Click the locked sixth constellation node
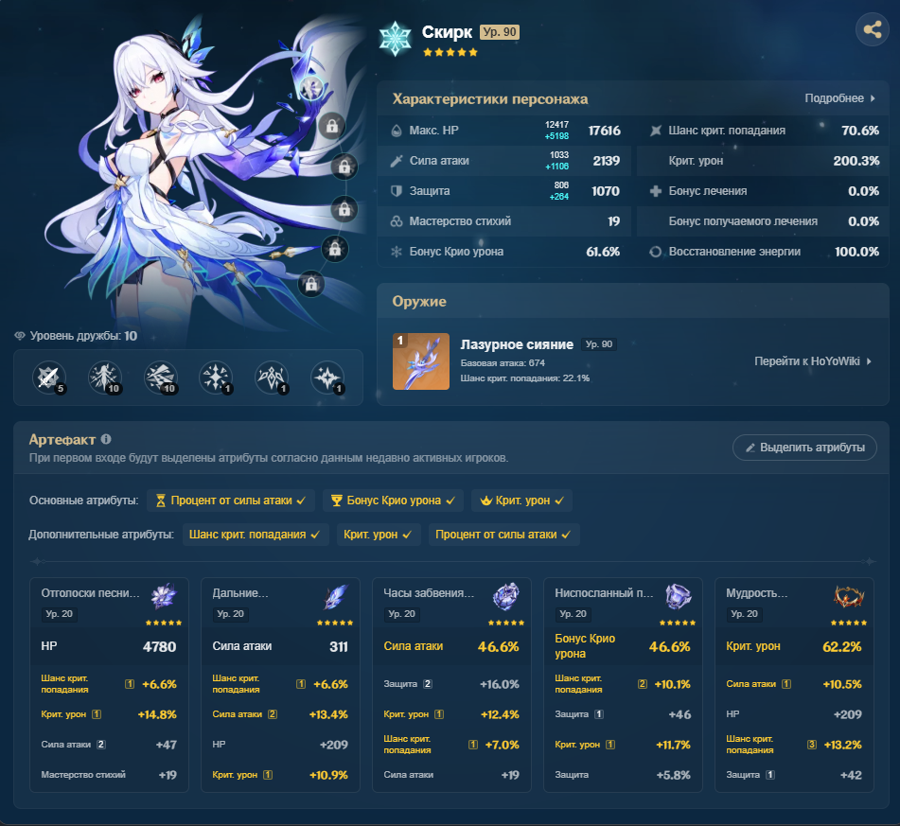Image resolution: width=900 pixels, height=826 pixels. 311,284
